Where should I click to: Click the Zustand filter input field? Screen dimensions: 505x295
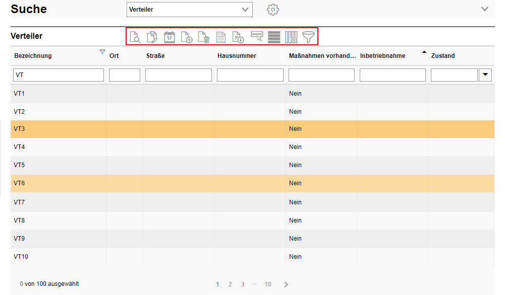click(454, 75)
